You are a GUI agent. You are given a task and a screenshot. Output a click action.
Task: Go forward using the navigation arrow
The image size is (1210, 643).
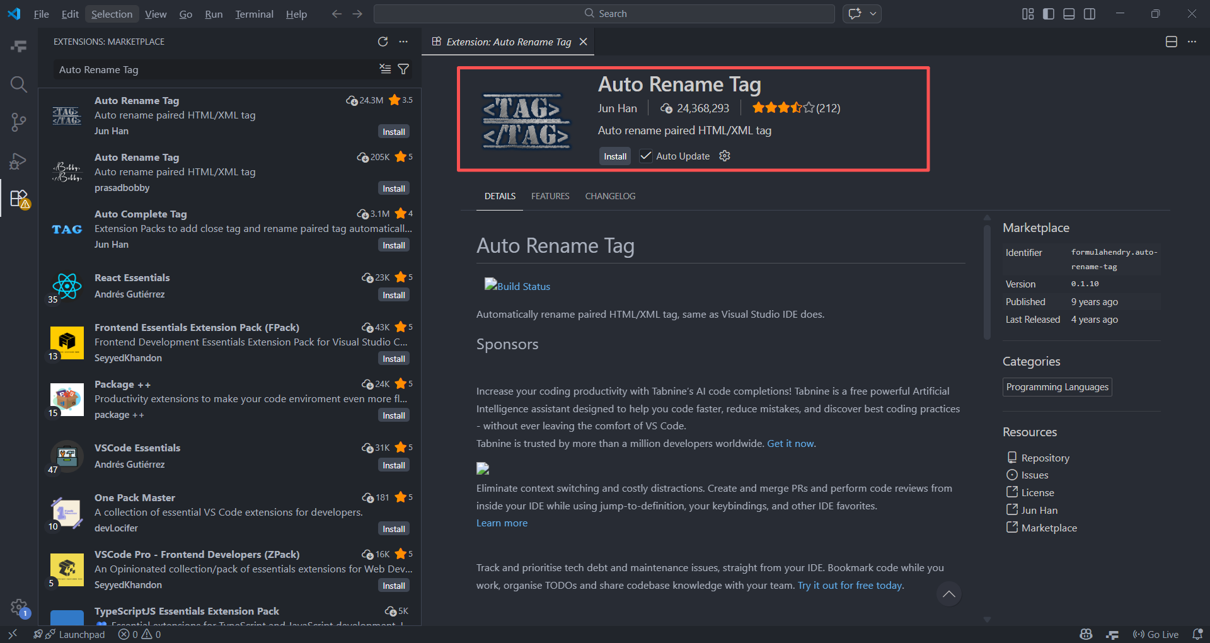(357, 14)
